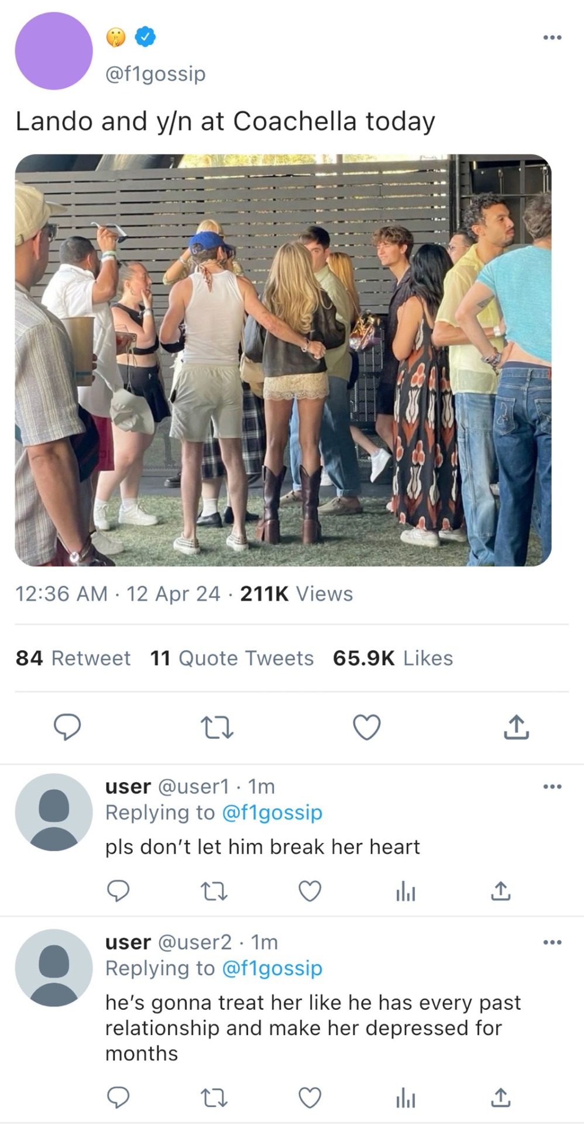This screenshot has height=1124, width=584.
Task: Open the purple f1gossip profile avatar
Action: [54, 51]
